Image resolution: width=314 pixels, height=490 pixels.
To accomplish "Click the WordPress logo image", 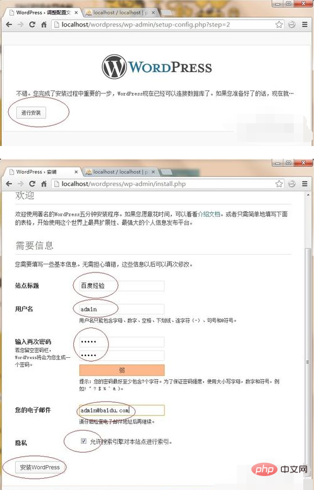I will [x=157, y=67].
